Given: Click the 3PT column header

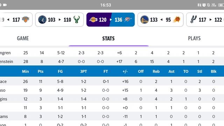Looking at the screenshot, I should (x=84, y=71).
